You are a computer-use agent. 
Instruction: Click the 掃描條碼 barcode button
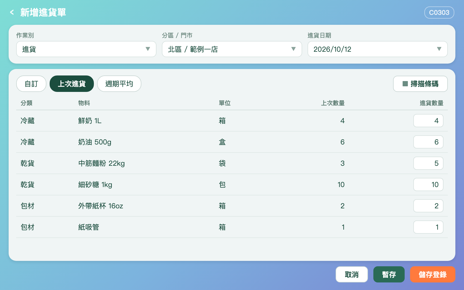point(420,84)
